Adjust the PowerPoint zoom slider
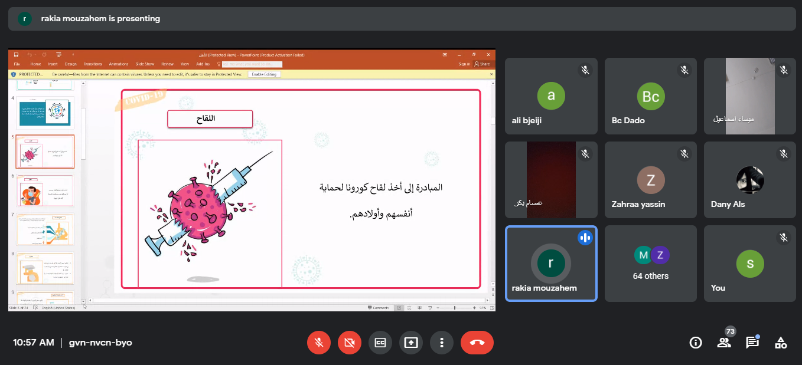 [455, 308]
